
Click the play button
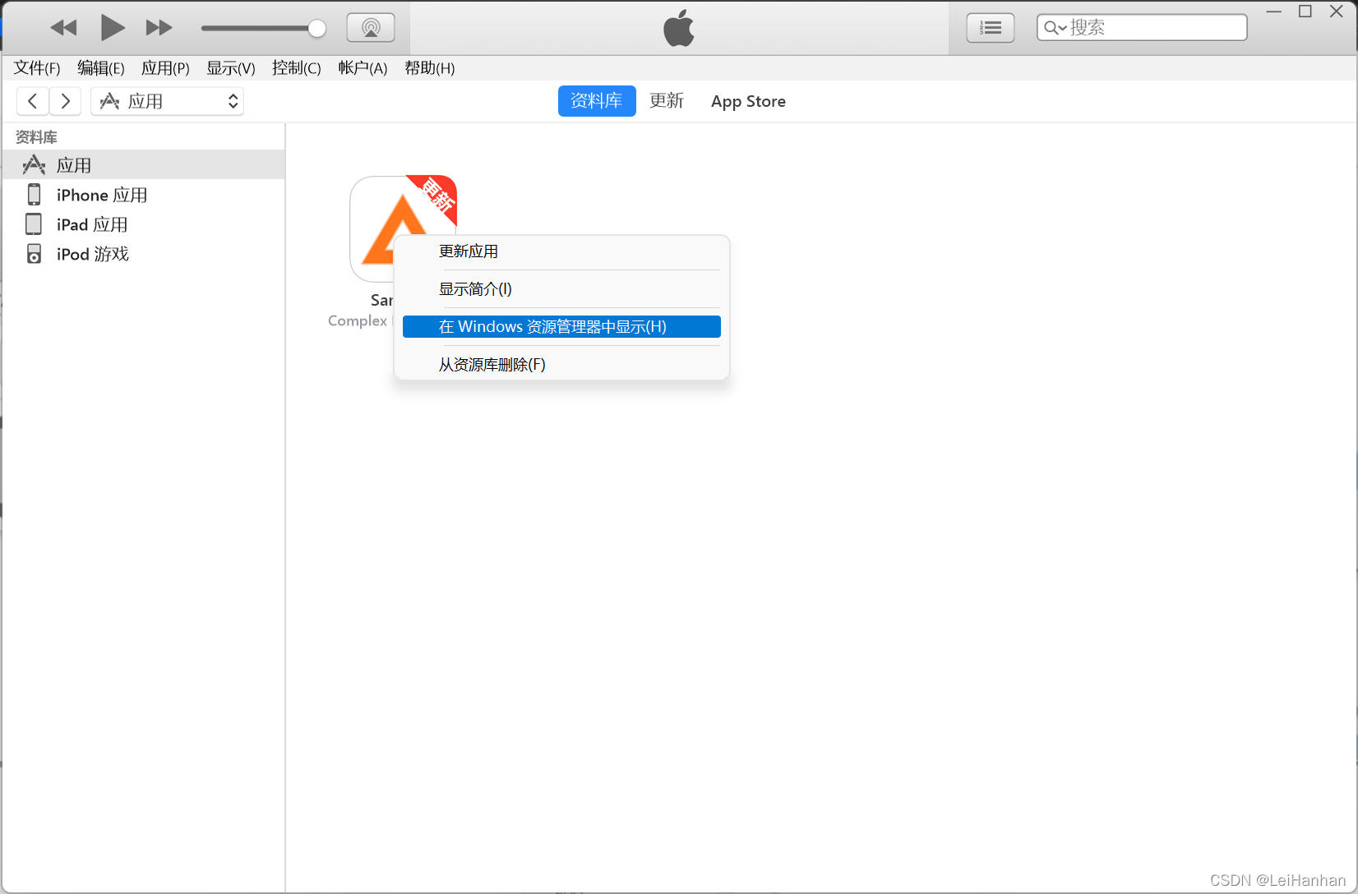[x=113, y=28]
